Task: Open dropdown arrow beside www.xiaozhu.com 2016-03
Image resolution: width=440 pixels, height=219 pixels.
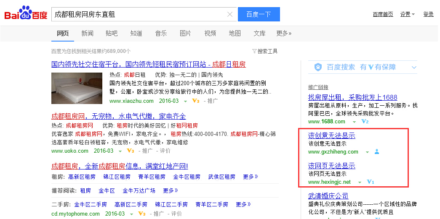Action: (185, 101)
